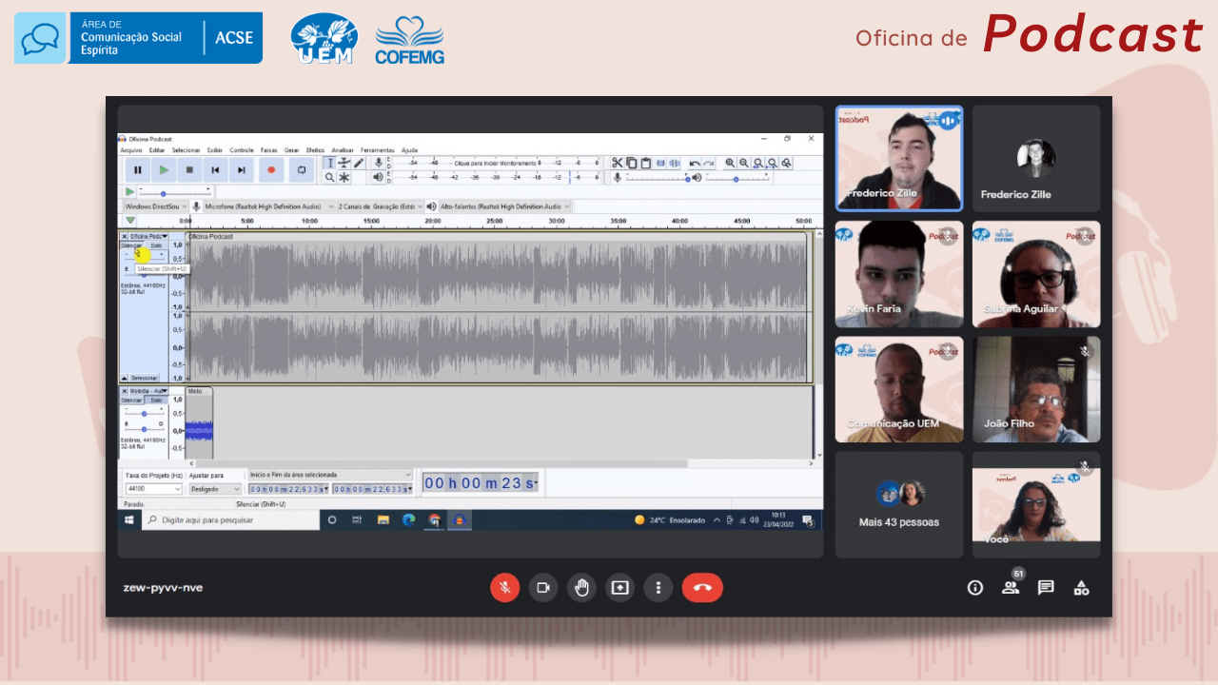Toggle Silenciar on Oficina Podcast track

(x=132, y=245)
